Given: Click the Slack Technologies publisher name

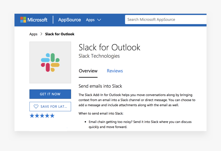Looking at the screenshot, I should [99, 56].
